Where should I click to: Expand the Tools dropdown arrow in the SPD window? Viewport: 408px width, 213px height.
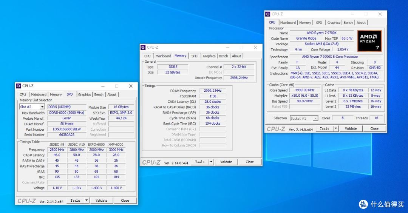tap(87, 200)
